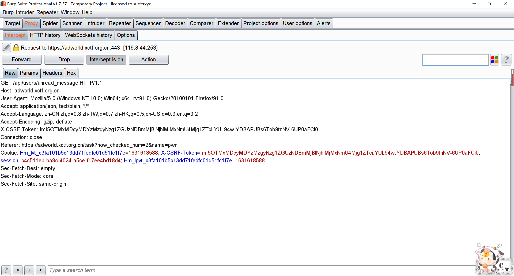This screenshot has width=514, height=276.
Task: Open the Alerts tab
Action: click(324, 23)
